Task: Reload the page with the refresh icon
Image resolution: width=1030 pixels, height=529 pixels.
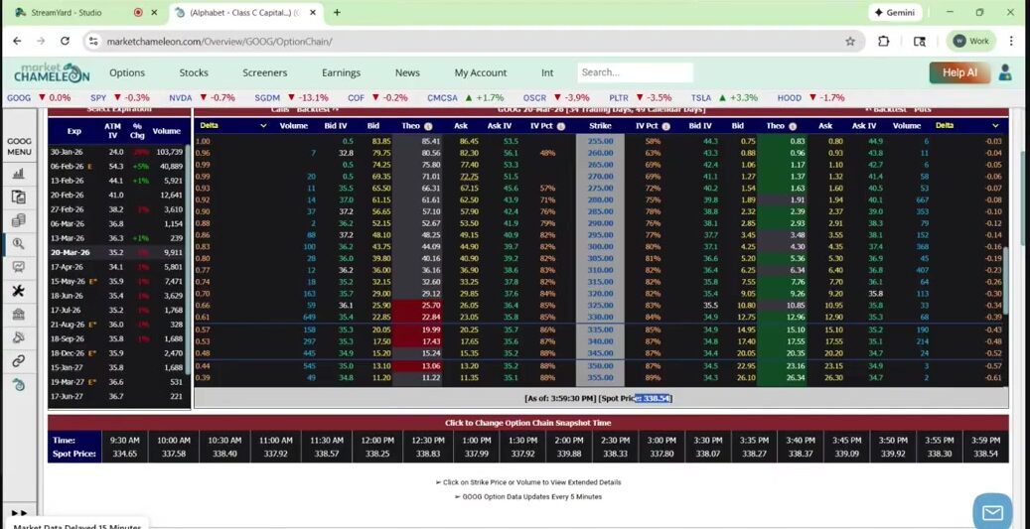Action: coord(65,41)
